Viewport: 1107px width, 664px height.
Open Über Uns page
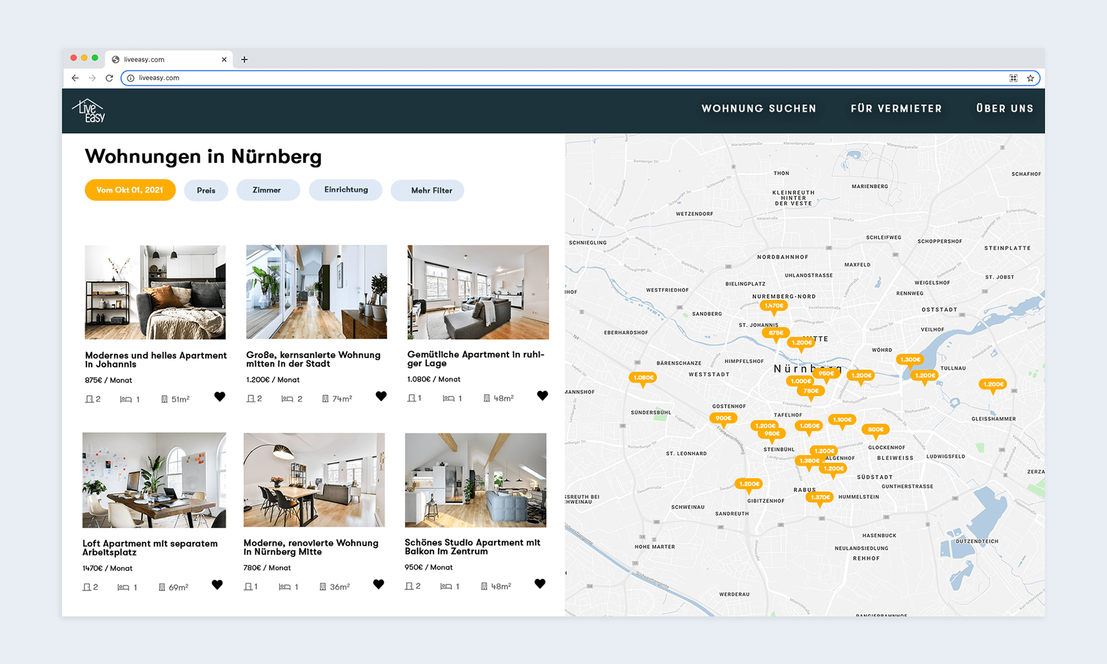click(1004, 108)
